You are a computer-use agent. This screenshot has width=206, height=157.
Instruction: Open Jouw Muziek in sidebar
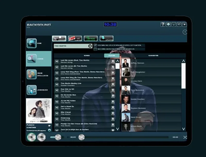39,90
